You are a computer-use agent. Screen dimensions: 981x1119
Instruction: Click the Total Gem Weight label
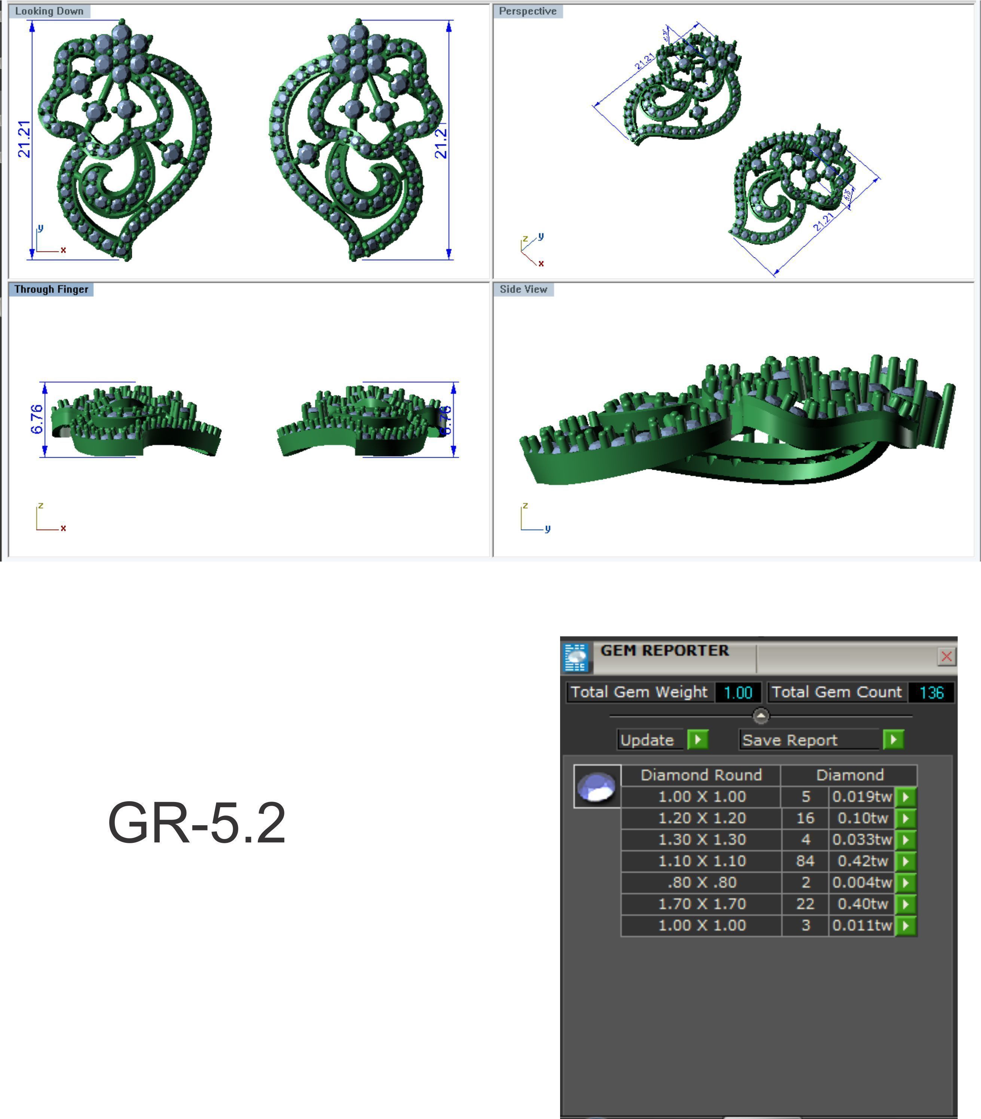(x=639, y=692)
